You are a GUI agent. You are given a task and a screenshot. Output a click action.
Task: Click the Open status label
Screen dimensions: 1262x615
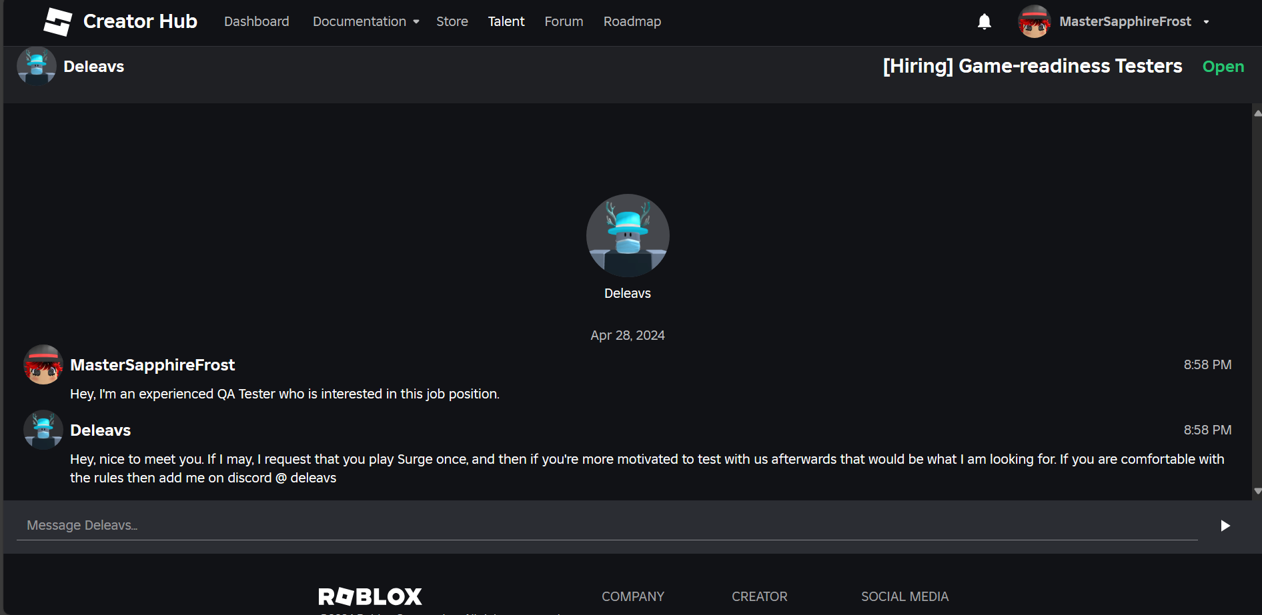coord(1223,66)
